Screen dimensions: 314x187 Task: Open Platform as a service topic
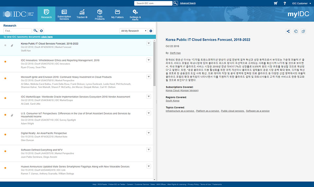pyautogui.click(x=208, y=111)
